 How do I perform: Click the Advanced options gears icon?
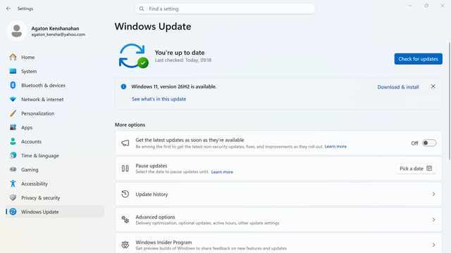point(125,220)
